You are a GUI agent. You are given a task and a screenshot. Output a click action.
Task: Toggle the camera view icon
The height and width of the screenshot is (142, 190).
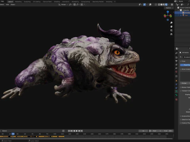[171, 30]
